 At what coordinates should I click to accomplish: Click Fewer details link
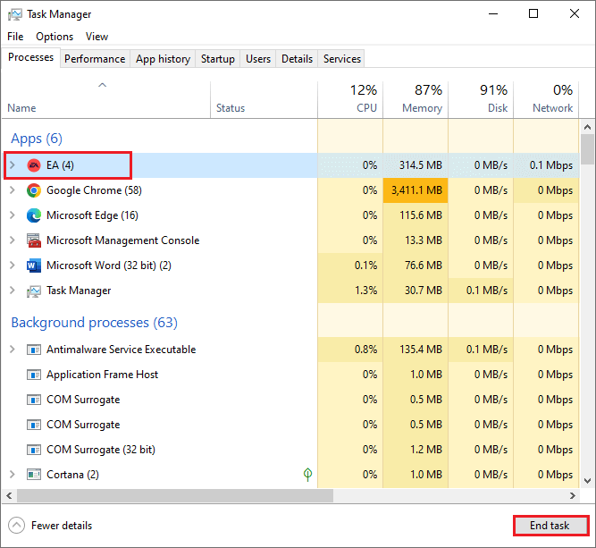point(62,526)
